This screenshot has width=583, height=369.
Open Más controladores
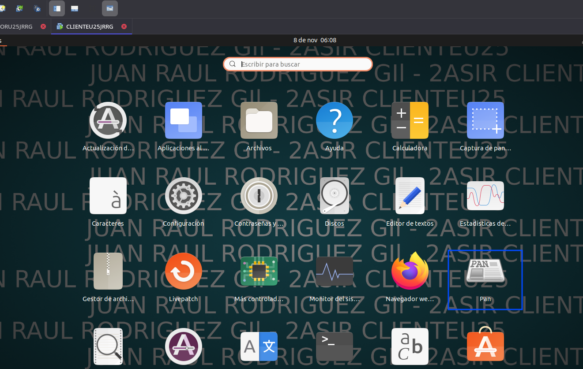click(259, 271)
